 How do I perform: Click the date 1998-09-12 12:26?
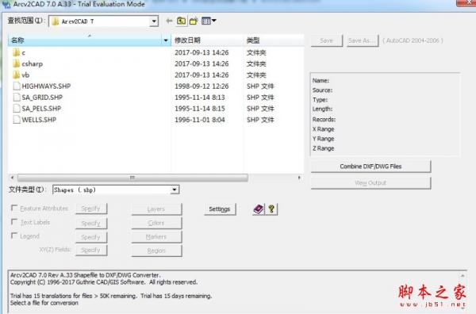coord(202,86)
